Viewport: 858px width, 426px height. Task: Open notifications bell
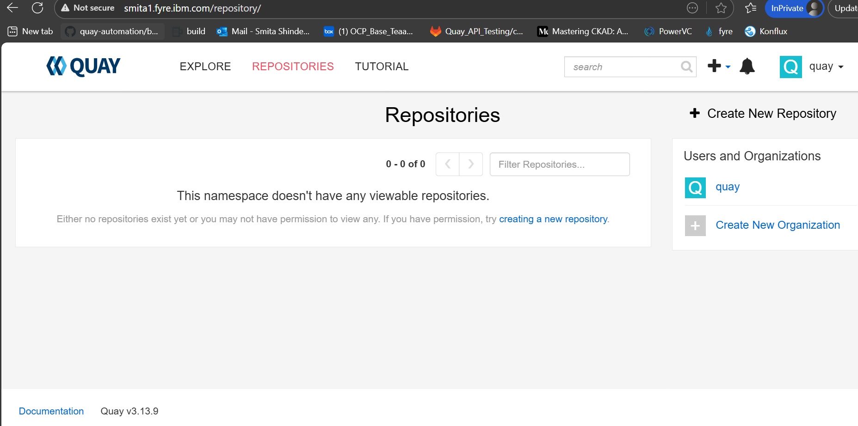click(x=747, y=66)
